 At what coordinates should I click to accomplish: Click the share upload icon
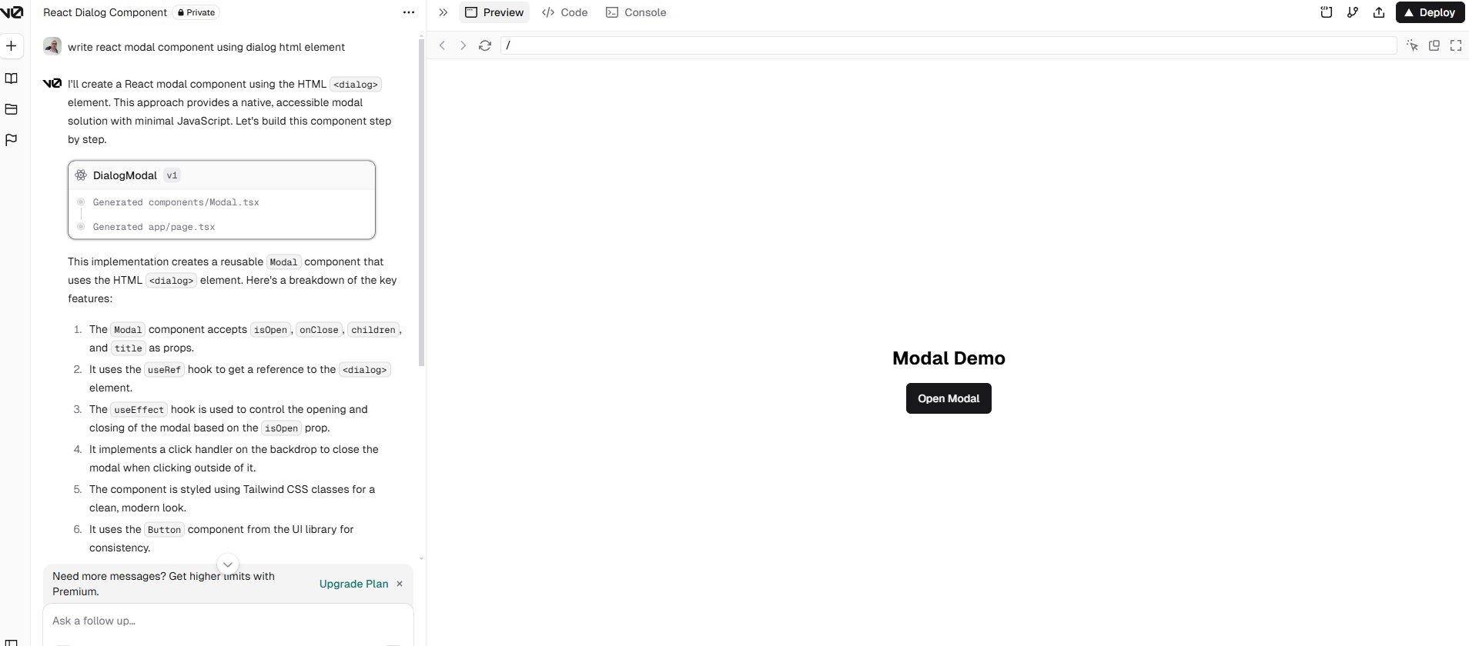1379,12
